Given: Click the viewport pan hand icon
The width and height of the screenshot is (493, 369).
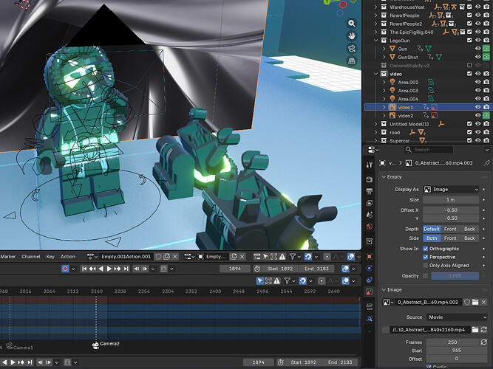Looking at the screenshot, I should tap(352, 36).
